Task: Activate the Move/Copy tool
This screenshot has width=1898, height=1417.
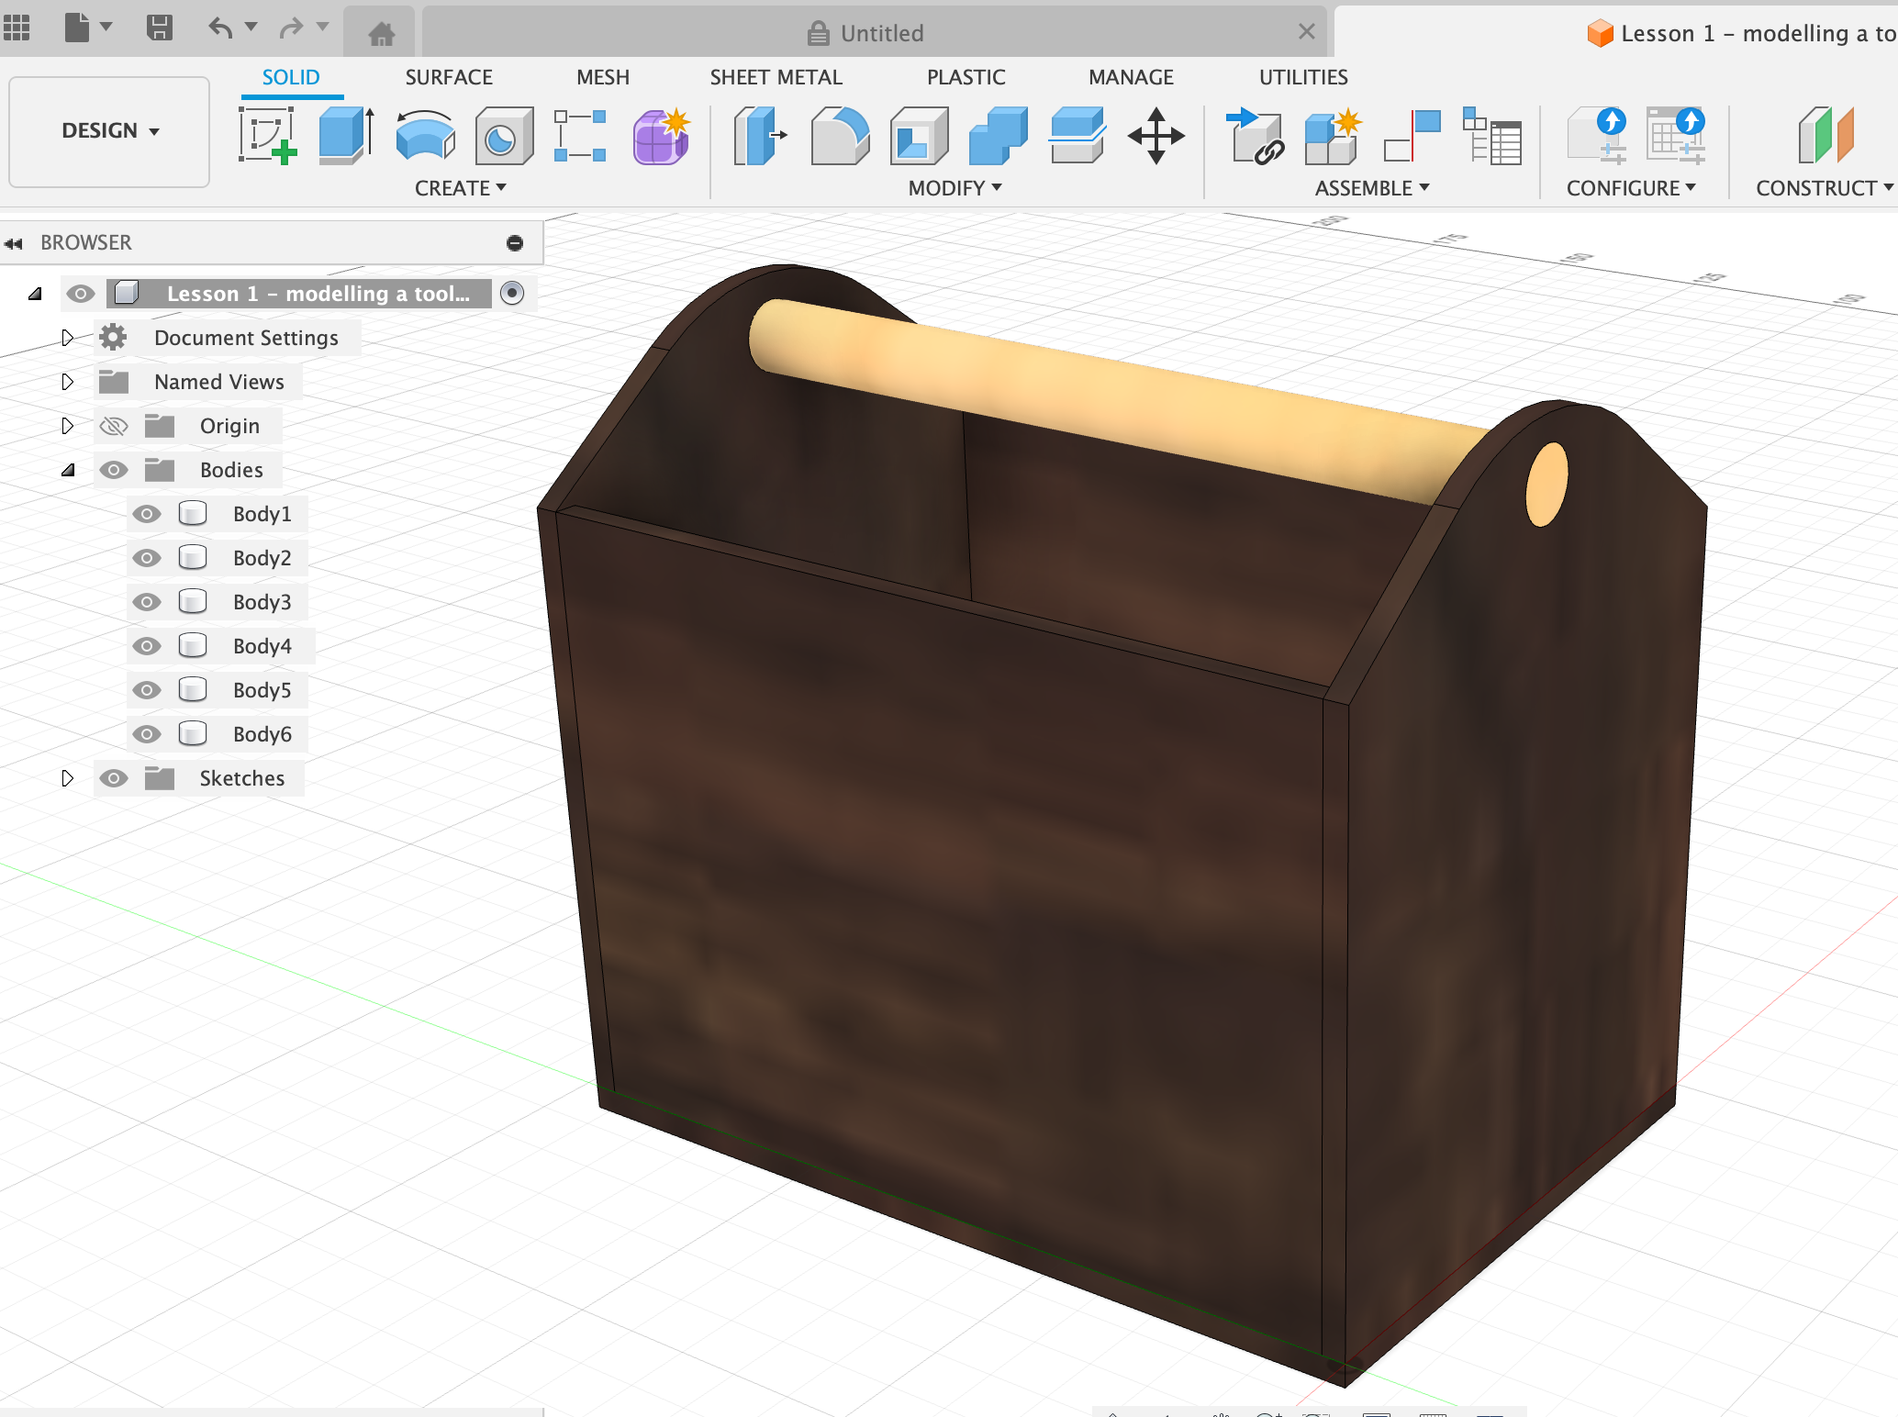Action: tap(1156, 135)
